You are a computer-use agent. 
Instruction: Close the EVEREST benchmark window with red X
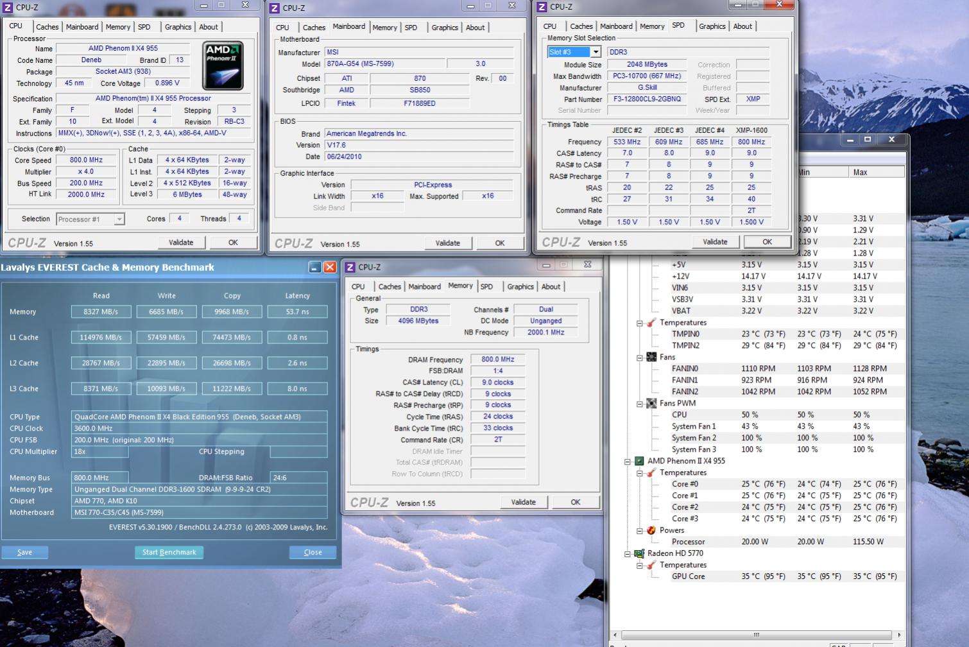point(330,267)
